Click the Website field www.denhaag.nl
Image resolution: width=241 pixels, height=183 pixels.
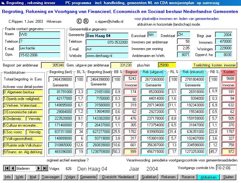point(107,55)
